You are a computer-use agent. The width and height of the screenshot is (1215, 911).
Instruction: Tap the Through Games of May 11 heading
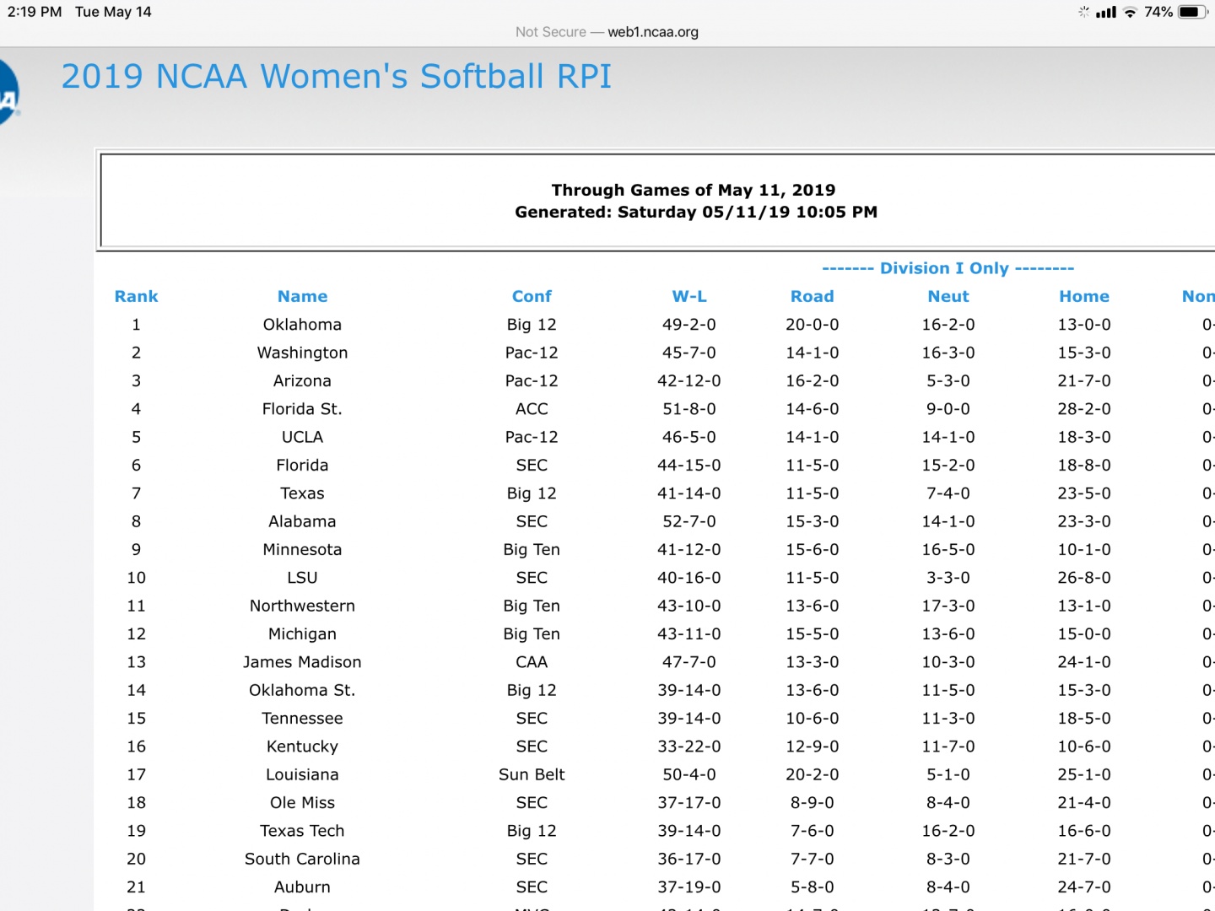[x=694, y=190]
